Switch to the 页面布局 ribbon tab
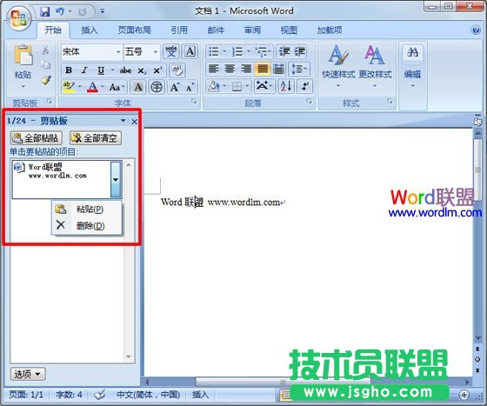 pyautogui.click(x=135, y=30)
